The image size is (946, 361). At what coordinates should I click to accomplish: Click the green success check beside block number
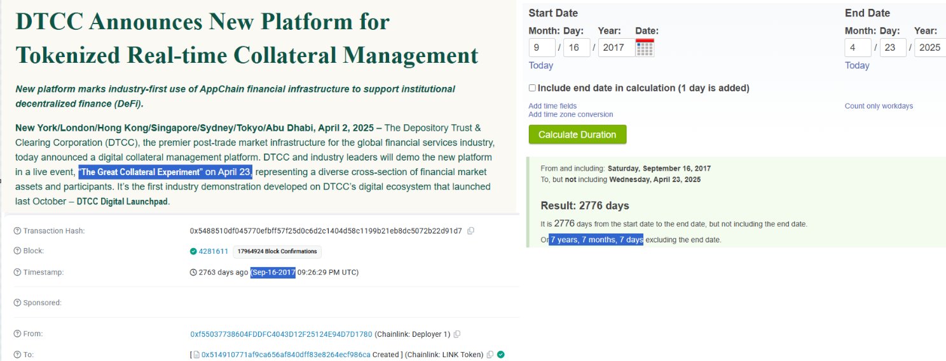point(193,251)
